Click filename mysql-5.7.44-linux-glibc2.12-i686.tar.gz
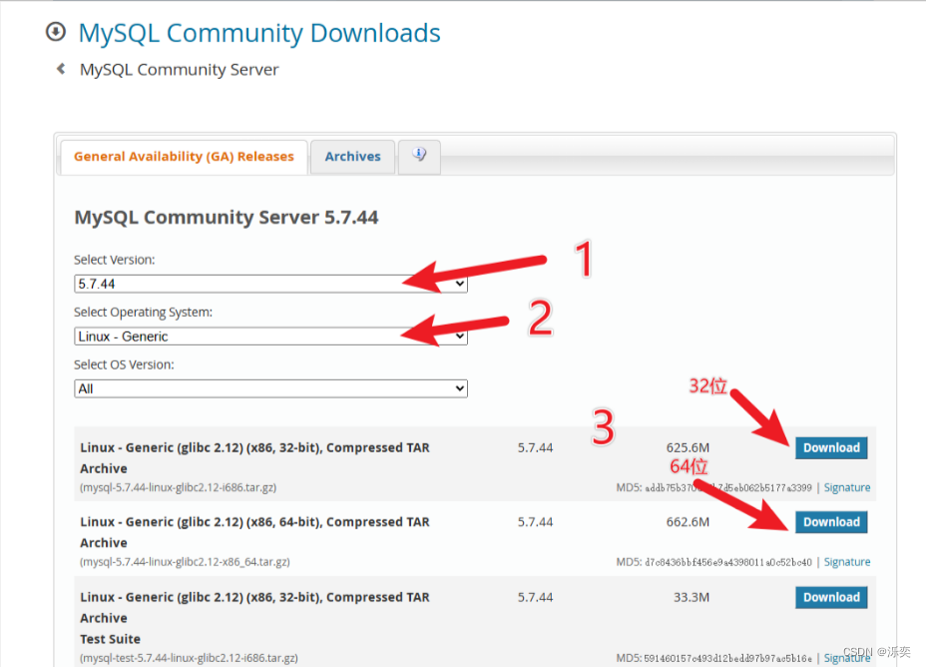The image size is (926, 667). click(x=179, y=487)
